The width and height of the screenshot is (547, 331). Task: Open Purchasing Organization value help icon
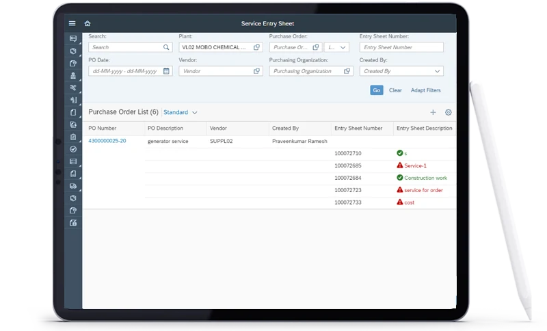coord(347,71)
